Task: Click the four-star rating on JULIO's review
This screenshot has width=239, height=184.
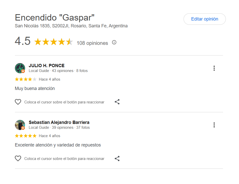Action: (26, 79)
